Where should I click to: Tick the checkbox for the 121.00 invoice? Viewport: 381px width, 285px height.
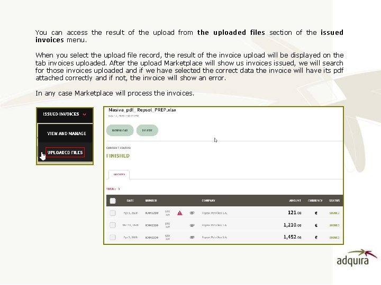point(113,213)
